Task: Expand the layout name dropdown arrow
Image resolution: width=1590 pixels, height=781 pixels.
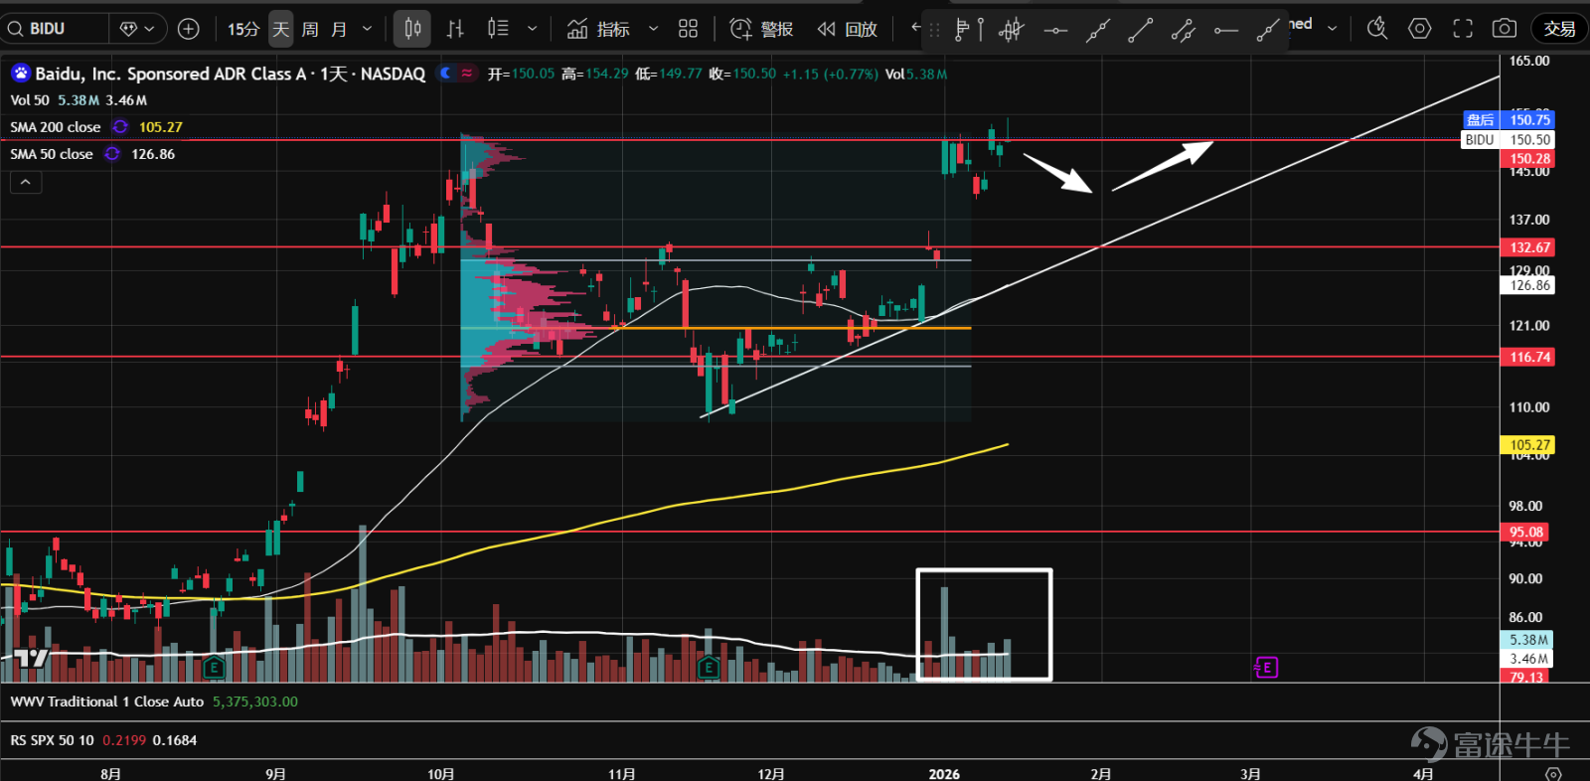Action: point(1333,28)
